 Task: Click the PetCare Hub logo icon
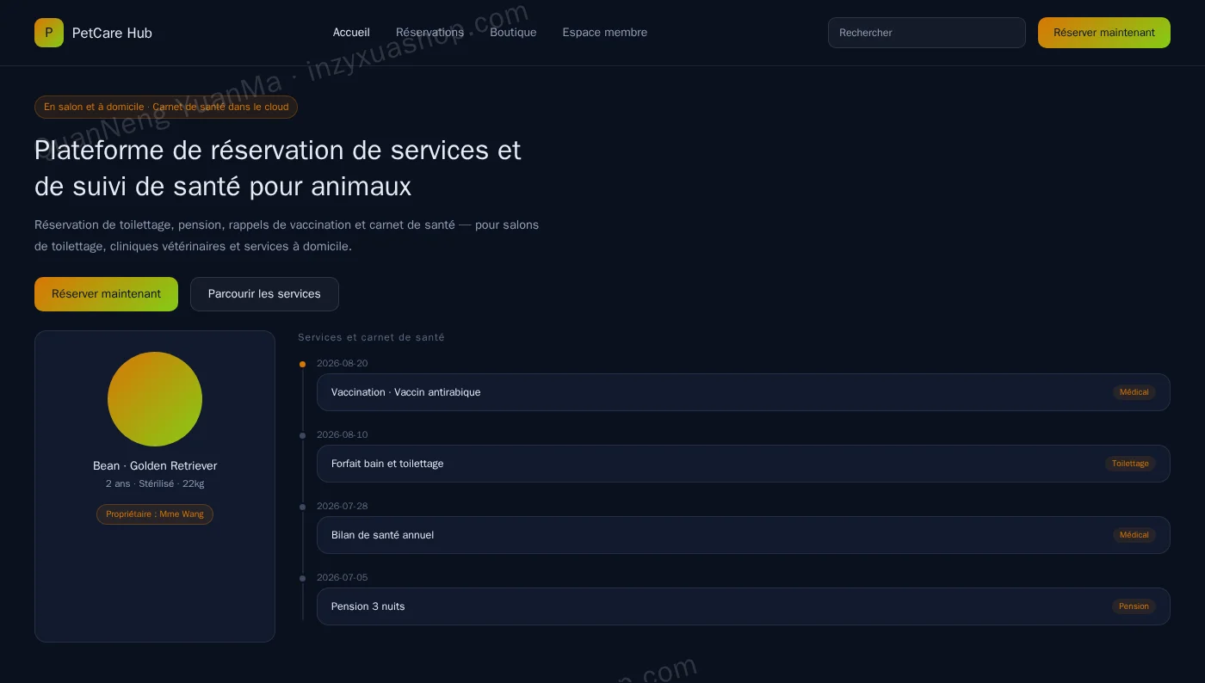pos(49,33)
